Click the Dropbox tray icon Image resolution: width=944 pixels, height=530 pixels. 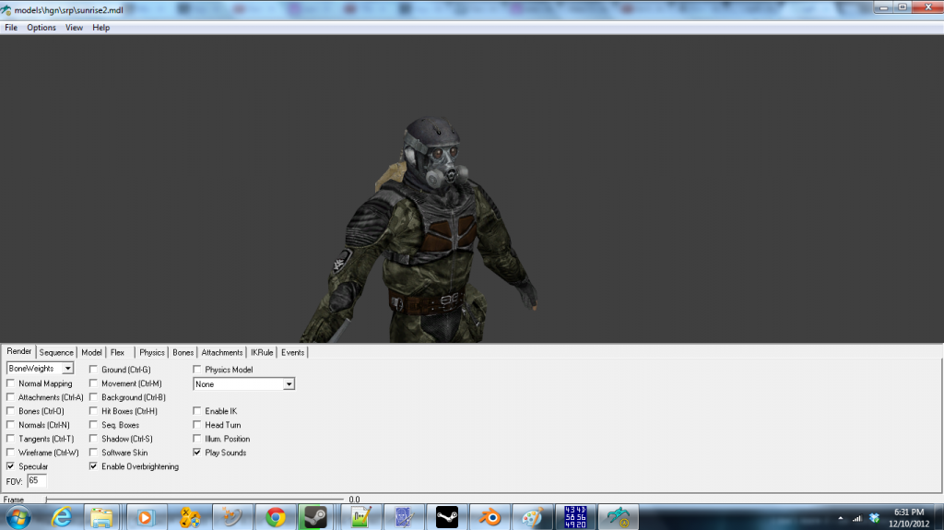point(874,518)
